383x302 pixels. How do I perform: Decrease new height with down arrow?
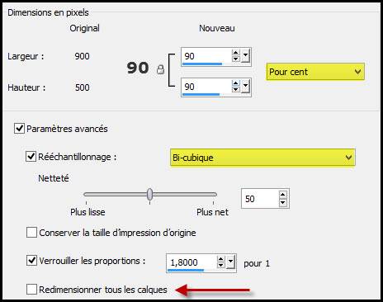tap(235, 89)
